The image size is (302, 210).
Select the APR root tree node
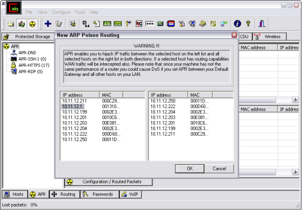(15, 46)
